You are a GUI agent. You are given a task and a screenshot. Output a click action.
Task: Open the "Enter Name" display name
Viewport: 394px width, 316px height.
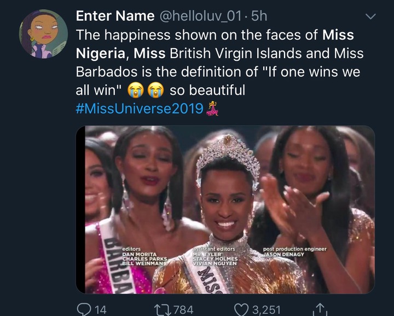pyautogui.click(x=115, y=17)
